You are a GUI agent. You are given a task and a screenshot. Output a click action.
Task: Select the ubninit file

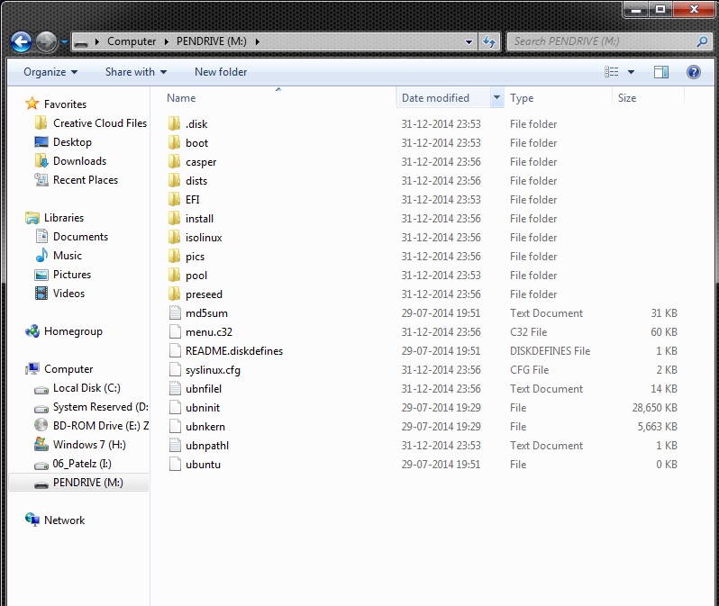(203, 408)
